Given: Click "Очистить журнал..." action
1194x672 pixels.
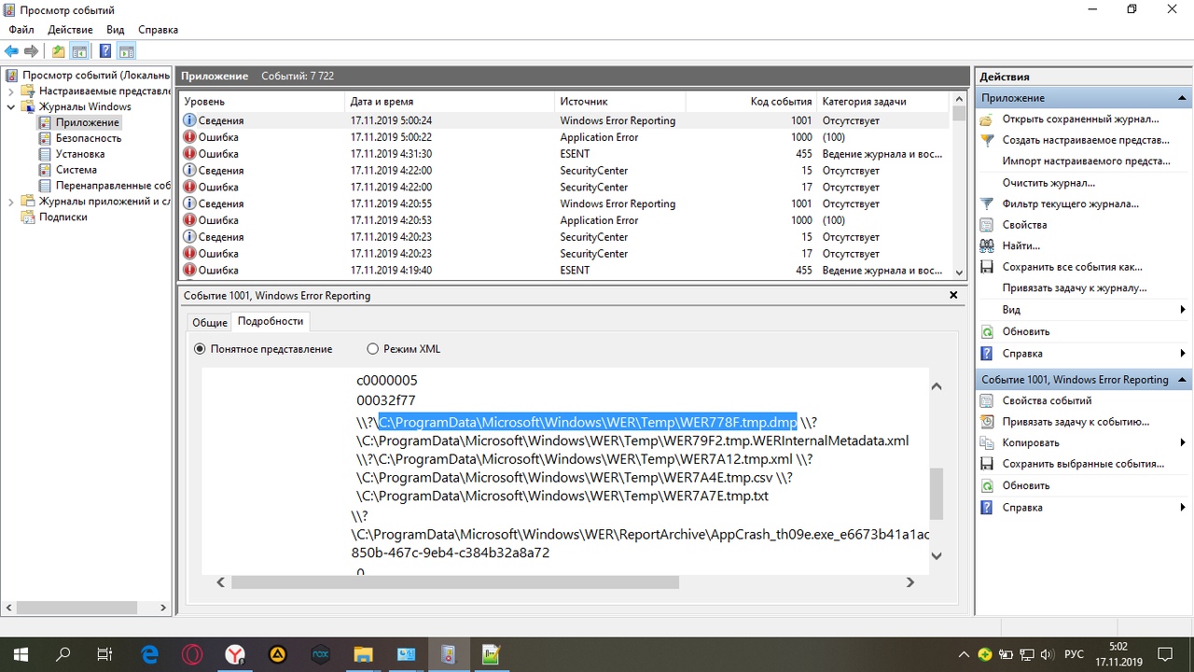Looking at the screenshot, I should point(1048,183).
